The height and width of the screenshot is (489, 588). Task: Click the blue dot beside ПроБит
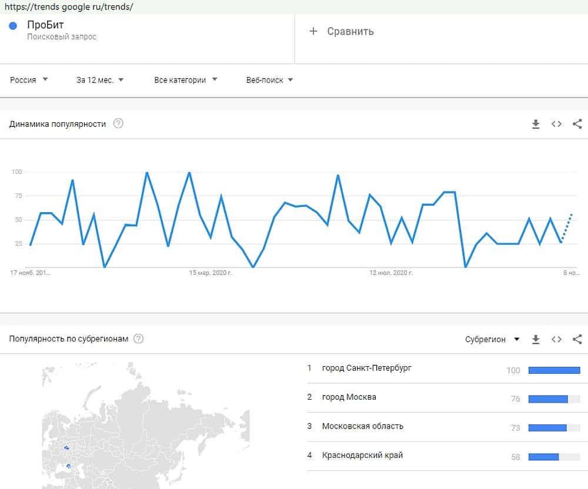[14, 26]
